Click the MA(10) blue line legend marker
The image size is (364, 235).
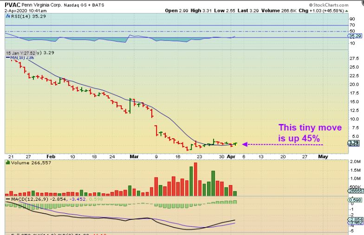(8, 57)
